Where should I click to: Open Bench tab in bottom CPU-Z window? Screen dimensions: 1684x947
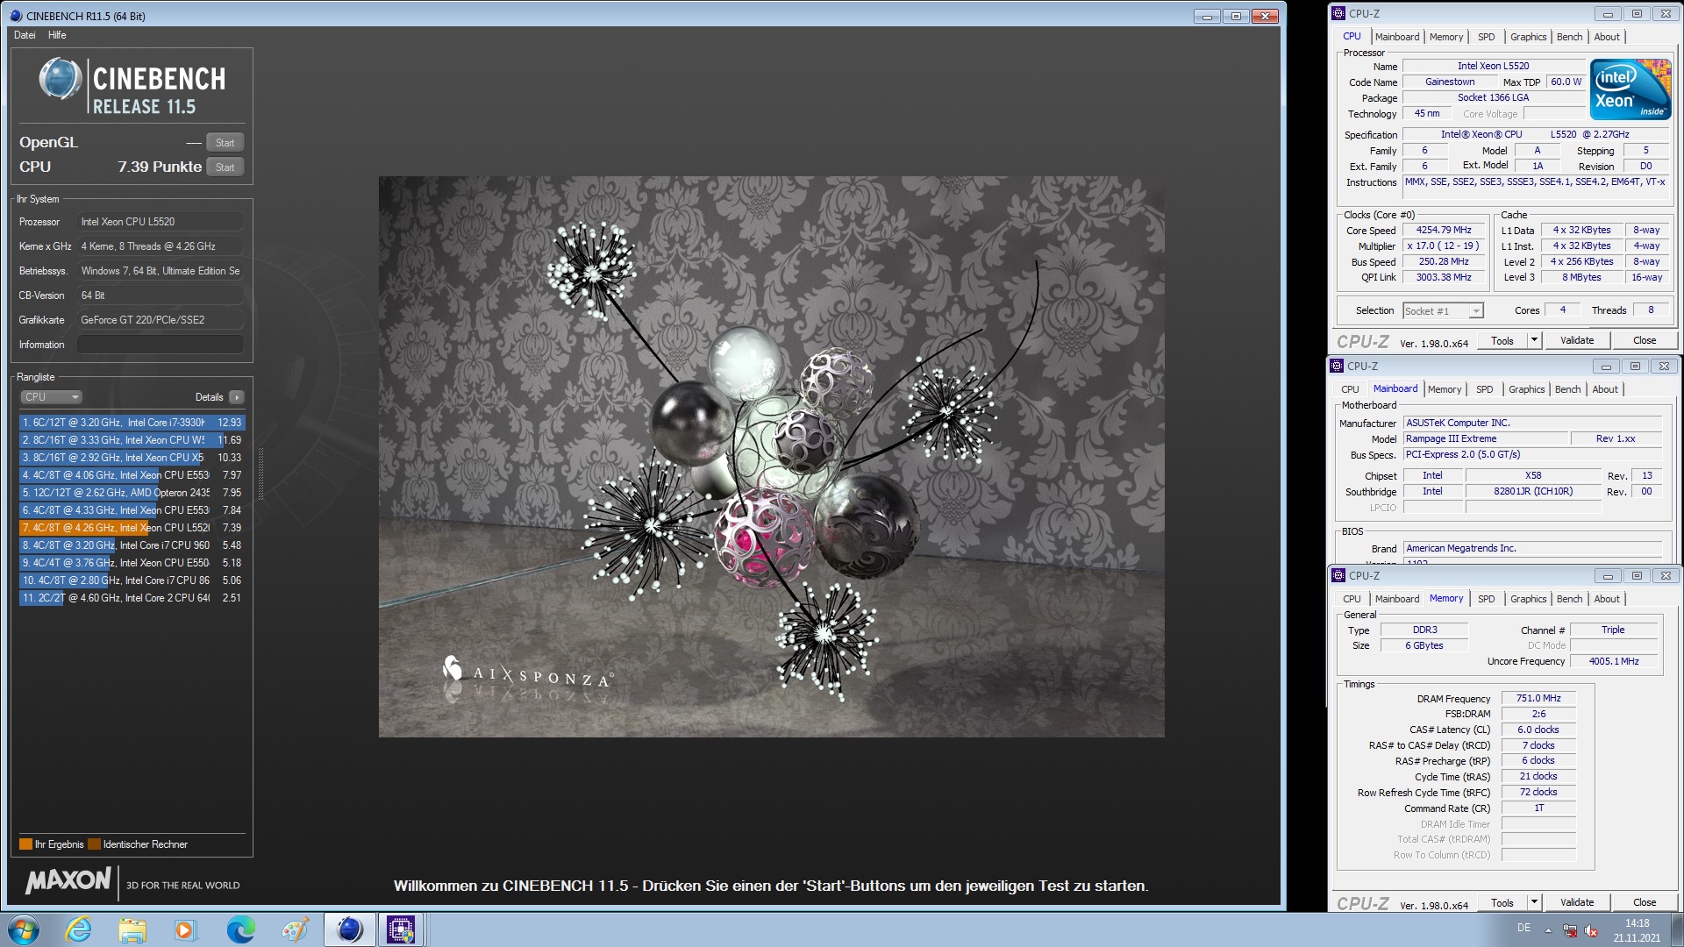click(1570, 599)
